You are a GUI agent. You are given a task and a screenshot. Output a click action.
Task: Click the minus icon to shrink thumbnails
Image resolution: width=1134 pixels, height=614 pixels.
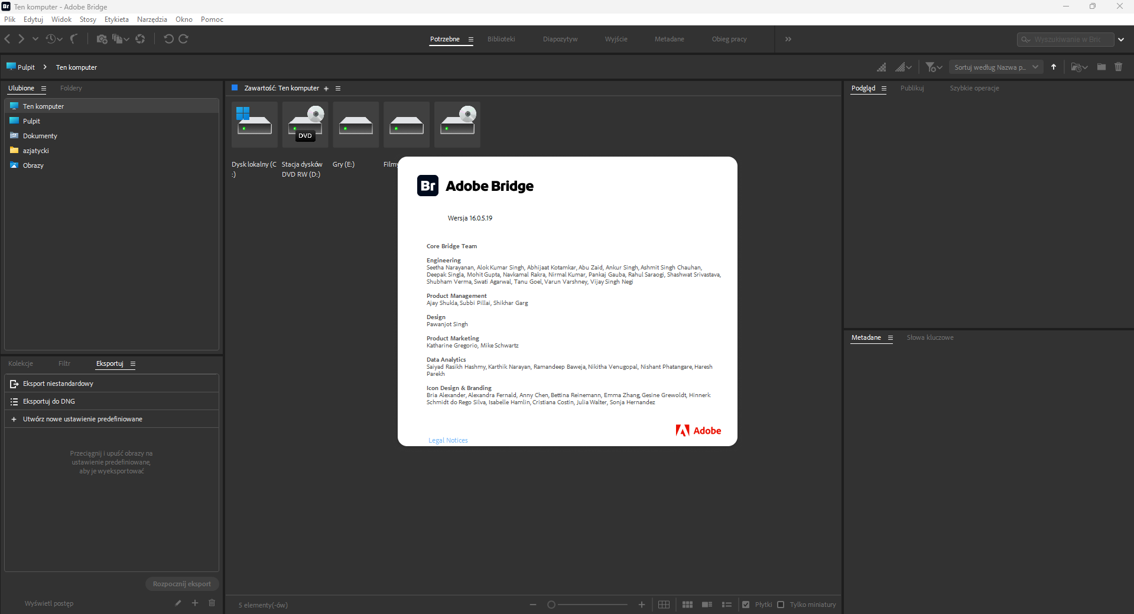533,605
